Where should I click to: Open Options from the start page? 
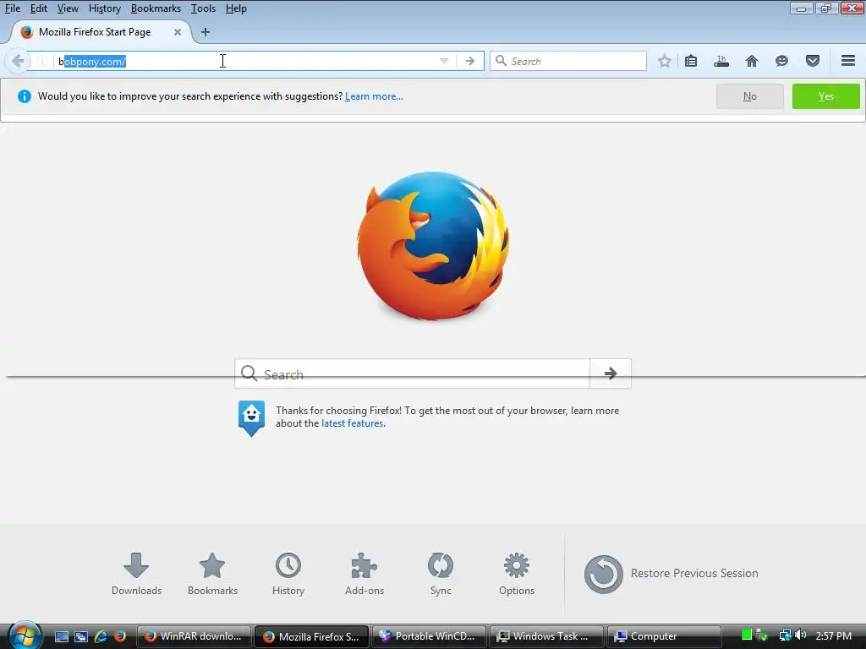point(517,574)
